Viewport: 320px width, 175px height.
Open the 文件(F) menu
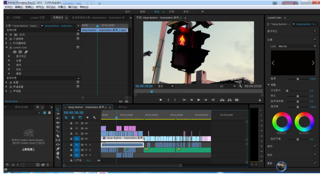click(8, 7)
